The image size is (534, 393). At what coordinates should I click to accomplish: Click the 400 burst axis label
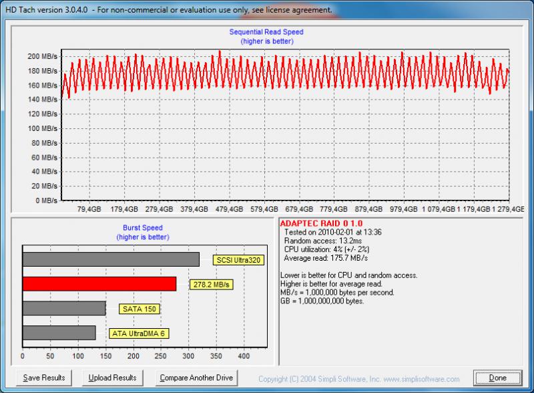coord(244,356)
